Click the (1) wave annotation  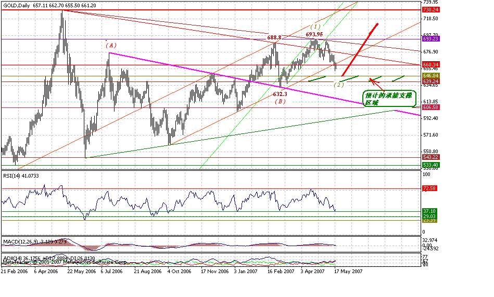pos(315,26)
